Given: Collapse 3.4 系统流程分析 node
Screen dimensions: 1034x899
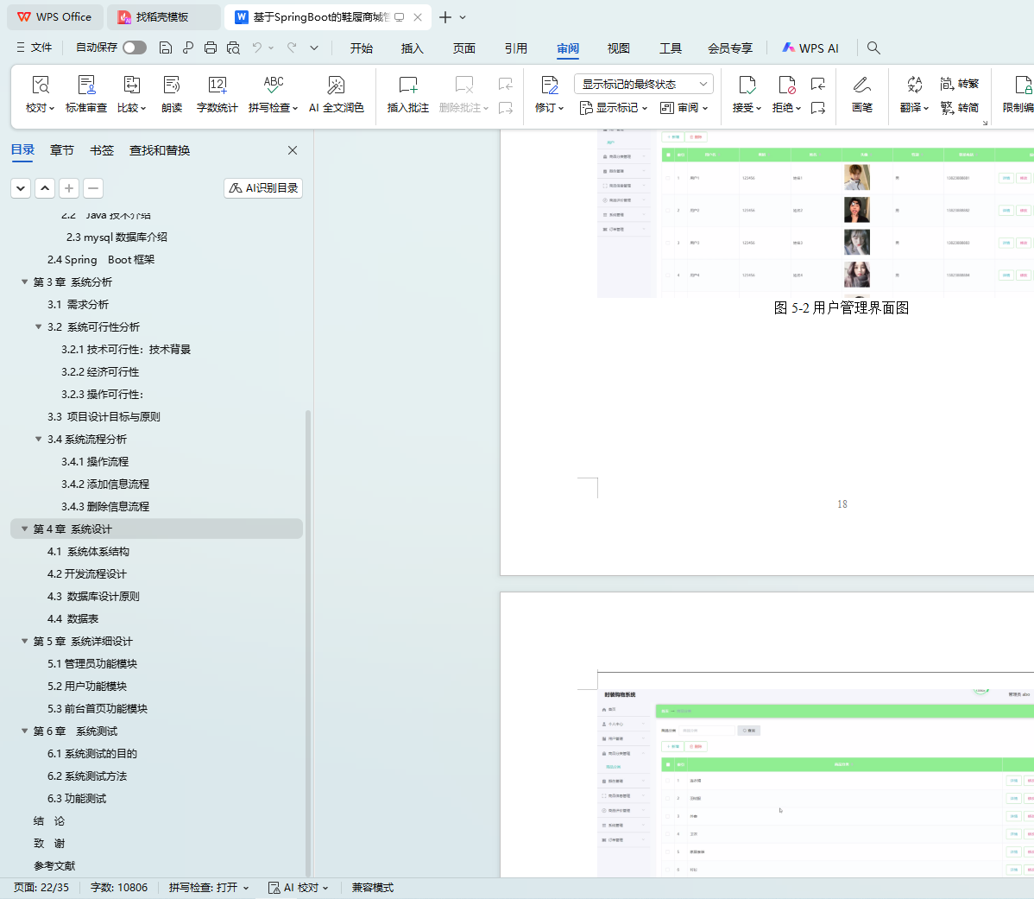Looking at the screenshot, I should pos(38,439).
